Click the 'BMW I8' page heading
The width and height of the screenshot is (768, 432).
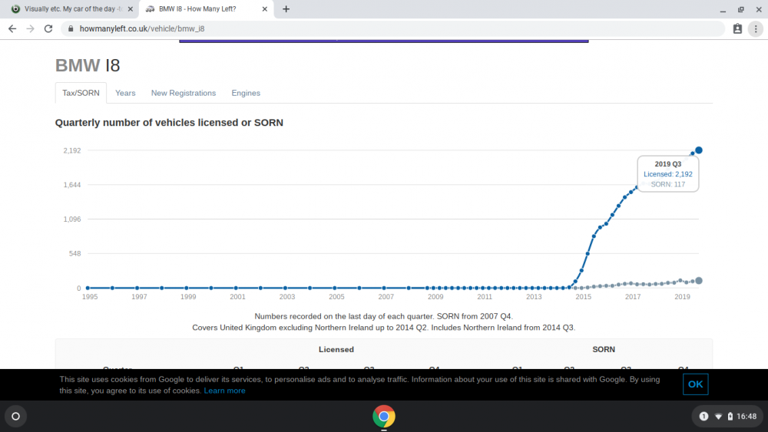pos(88,65)
